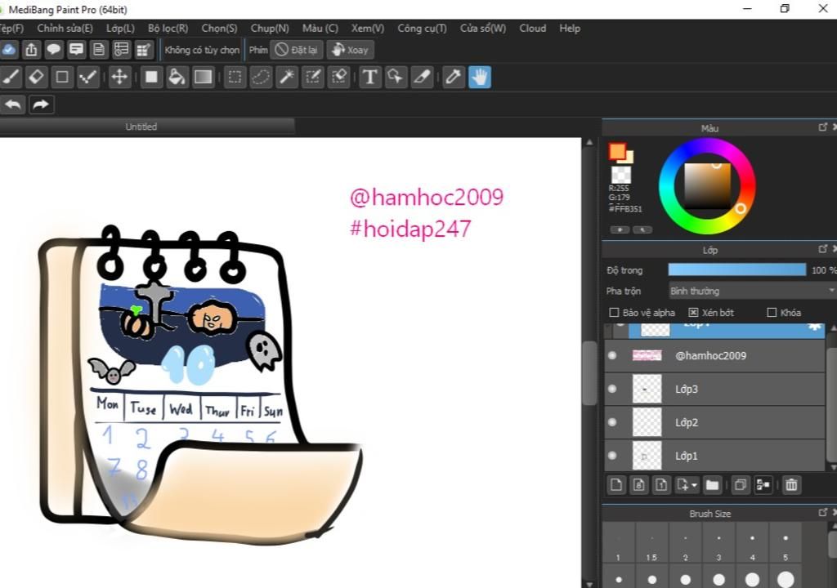Click the document page icon
The height and width of the screenshot is (588, 837).
99,50
